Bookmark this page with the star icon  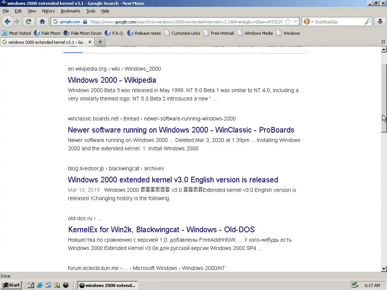(288, 22)
